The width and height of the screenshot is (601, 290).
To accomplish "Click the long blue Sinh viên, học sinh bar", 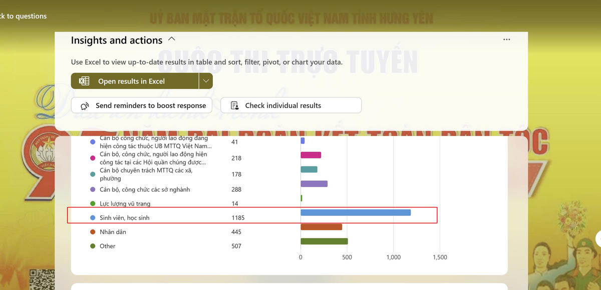I will 355,212.
